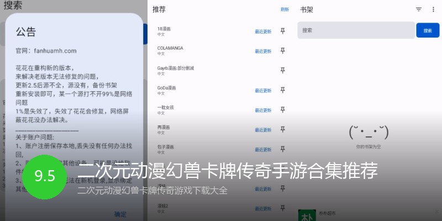Click the 推荐 panel heading
Screen dimensions: 442x221
(x=159, y=9)
